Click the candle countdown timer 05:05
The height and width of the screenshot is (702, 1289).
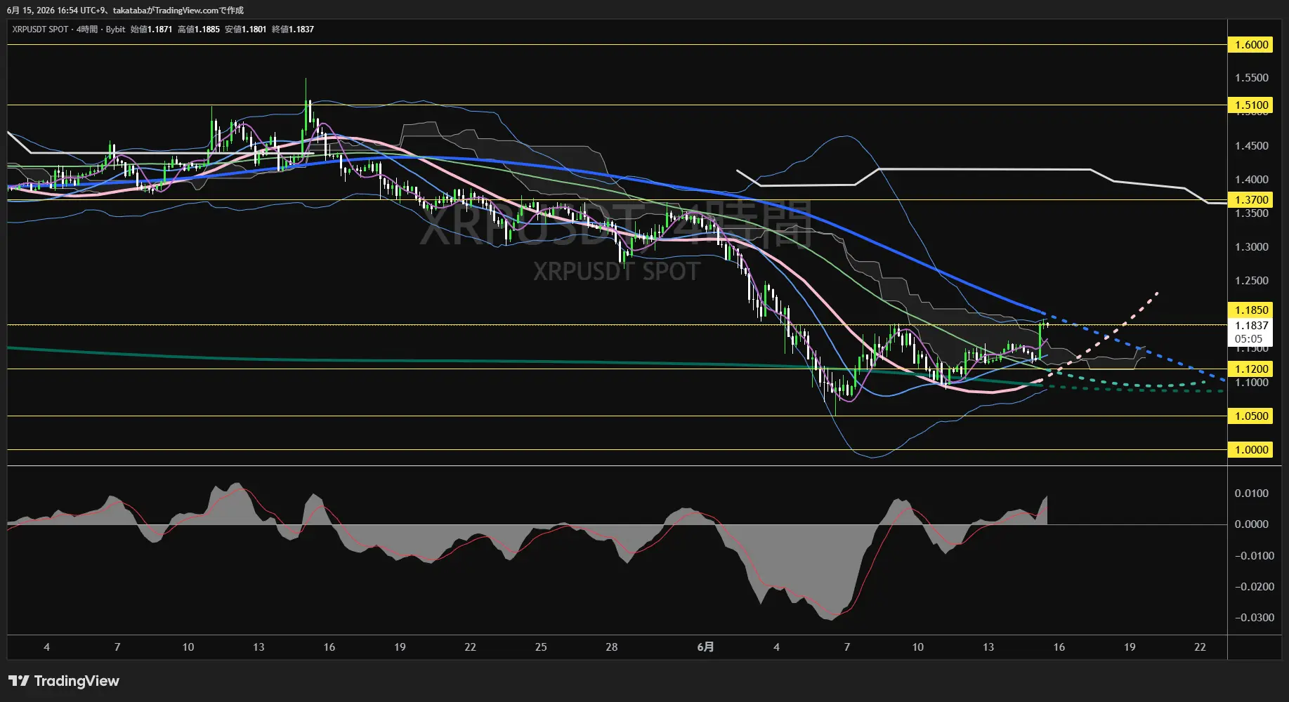click(x=1248, y=339)
